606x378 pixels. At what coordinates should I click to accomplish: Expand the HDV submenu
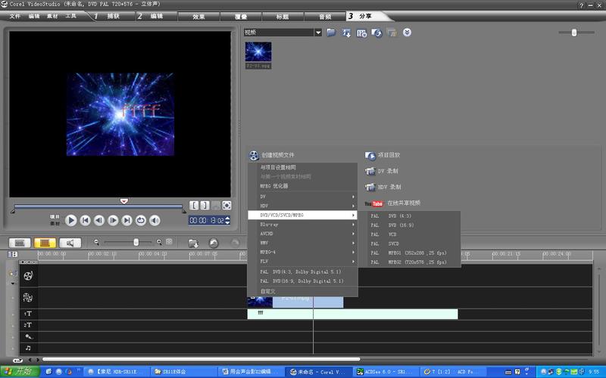[302, 206]
